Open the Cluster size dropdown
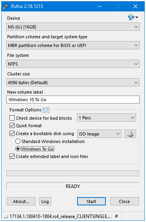146x222 pixels. pos(73,83)
